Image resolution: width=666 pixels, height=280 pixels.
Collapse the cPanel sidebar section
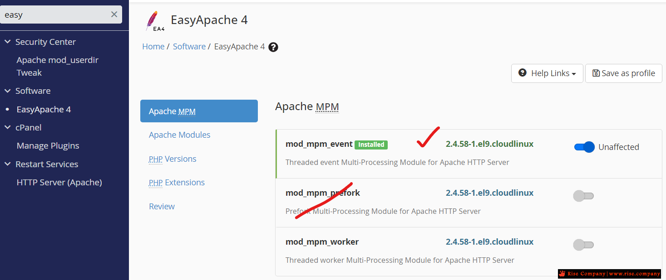tap(7, 127)
